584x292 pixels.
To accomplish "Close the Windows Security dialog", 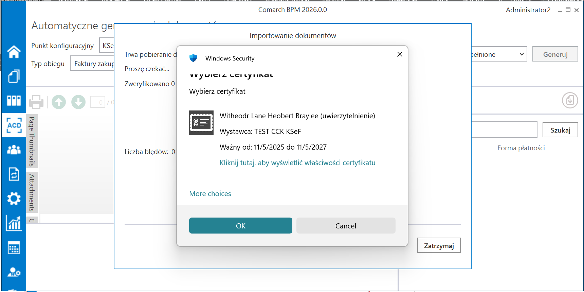I will click(400, 54).
